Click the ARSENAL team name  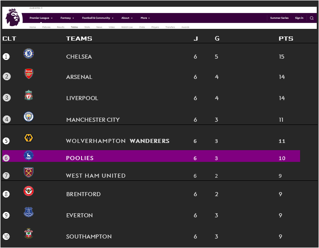pyautogui.click(x=79, y=77)
